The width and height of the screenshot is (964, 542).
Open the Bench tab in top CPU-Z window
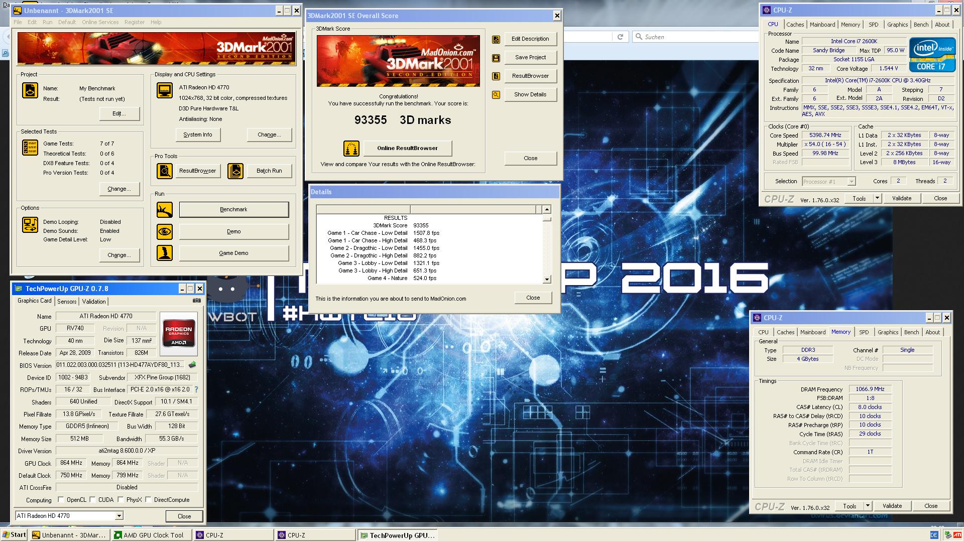click(x=921, y=25)
